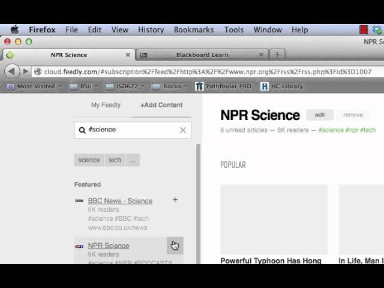Screen dimensions: 384x288
Task: Expand the ISD622 bookmarks folder
Action: 125,86
